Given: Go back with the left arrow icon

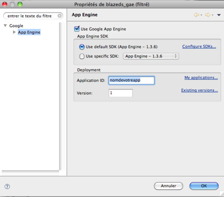Looking at the screenshot, I should (197, 15).
